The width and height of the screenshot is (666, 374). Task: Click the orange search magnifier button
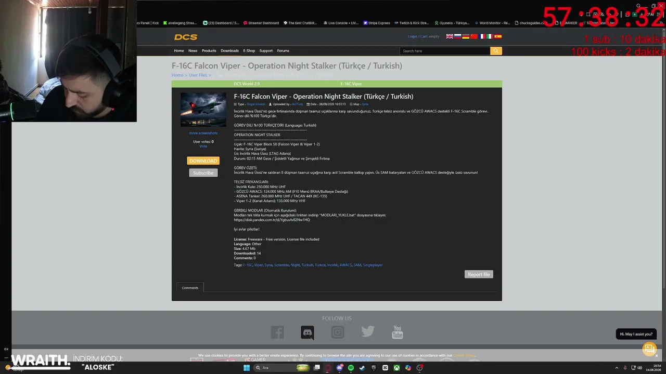tap(496, 51)
